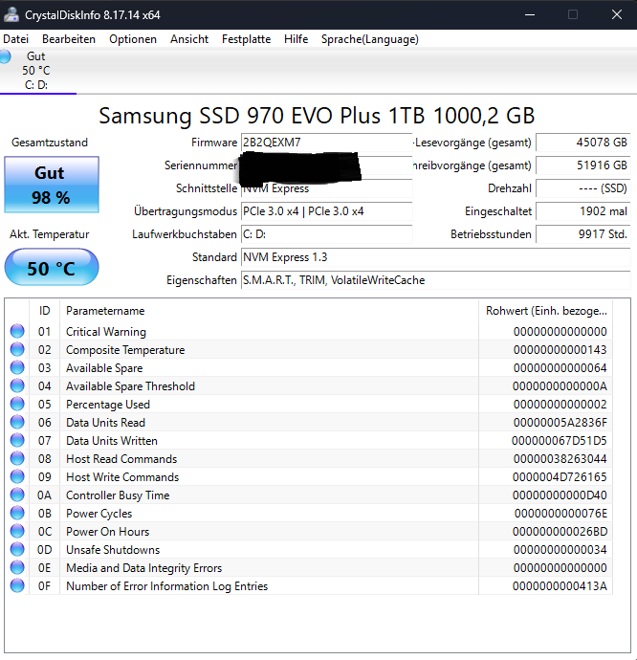The width and height of the screenshot is (637, 660).
Task: Select the Data Units Read parameter name
Action: pyautogui.click(x=105, y=423)
